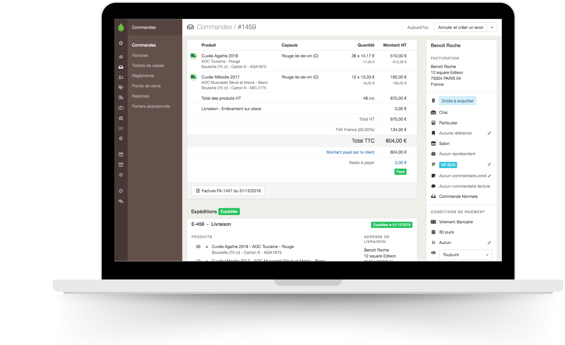Viewport: 565px width, 345px height.
Task: Click the truck icon beside Cuvée Mélodie 2017
Action: pyautogui.click(x=193, y=77)
